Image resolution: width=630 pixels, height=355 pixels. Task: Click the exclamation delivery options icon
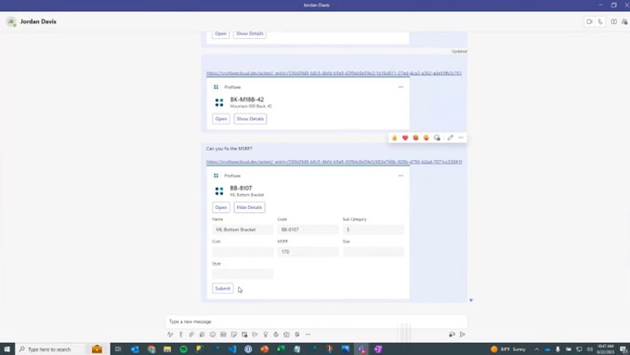181,335
